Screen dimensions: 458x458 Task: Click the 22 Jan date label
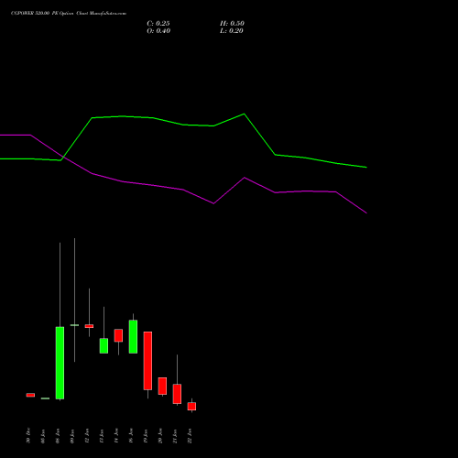(190, 436)
